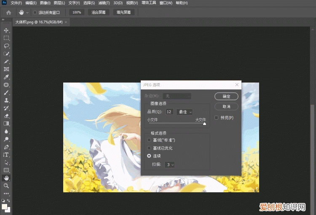Click the Home icon in options bar
Screen dimensions: 316x215
pos(9,13)
